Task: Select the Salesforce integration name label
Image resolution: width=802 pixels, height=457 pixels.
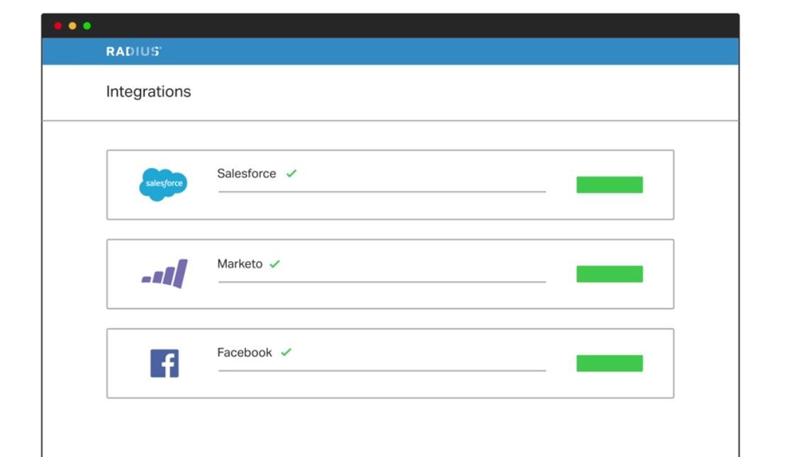Action: pyautogui.click(x=246, y=174)
